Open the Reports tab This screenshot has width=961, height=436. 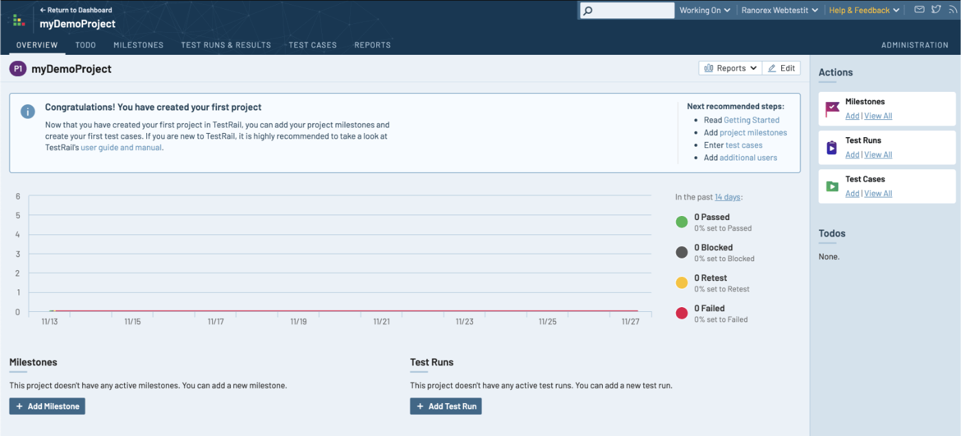(x=373, y=45)
